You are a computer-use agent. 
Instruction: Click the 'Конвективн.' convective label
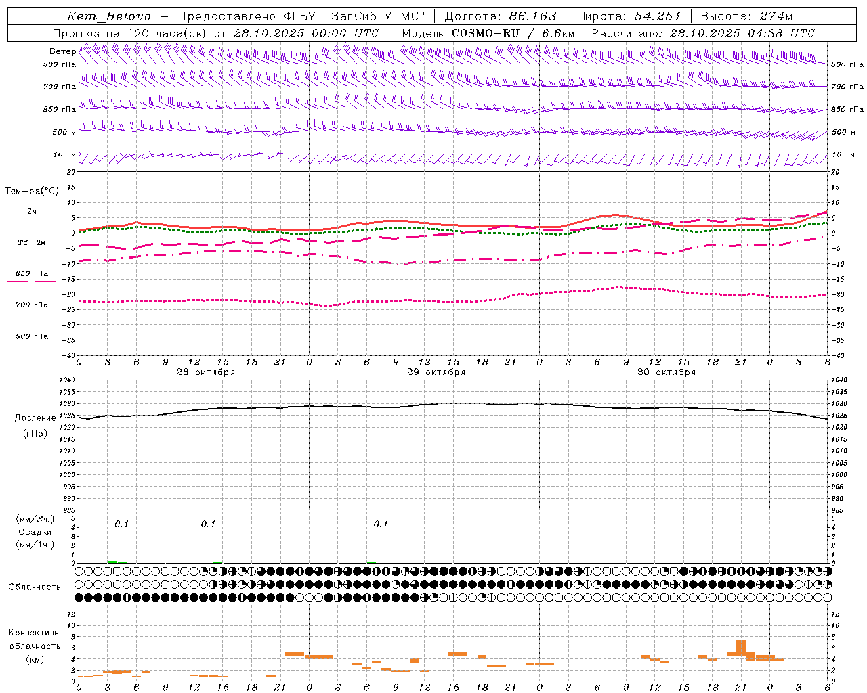click(35, 633)
